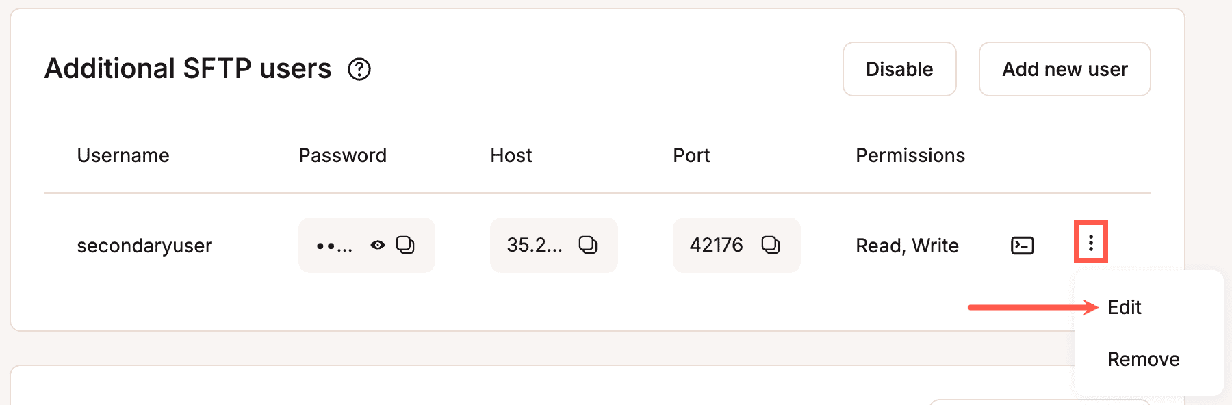1232x405 pixels.
Task: Select Remove from the options menu
Action: tap(1143, 358)
